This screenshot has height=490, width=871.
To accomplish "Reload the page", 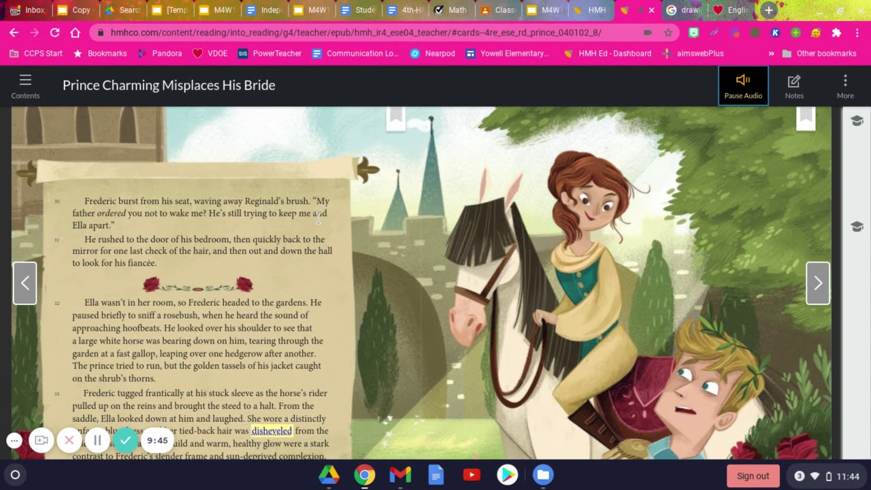I will [54, 33].
